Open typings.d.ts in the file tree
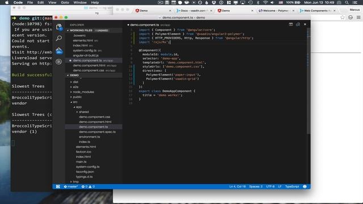 tap(85, 177)
